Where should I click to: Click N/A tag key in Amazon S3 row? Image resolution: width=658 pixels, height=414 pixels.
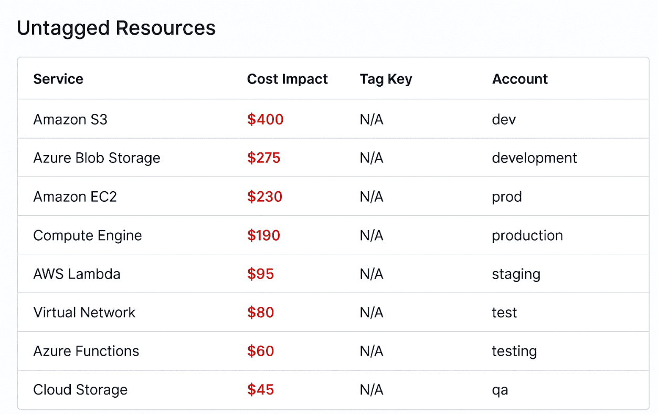[372, 119]
